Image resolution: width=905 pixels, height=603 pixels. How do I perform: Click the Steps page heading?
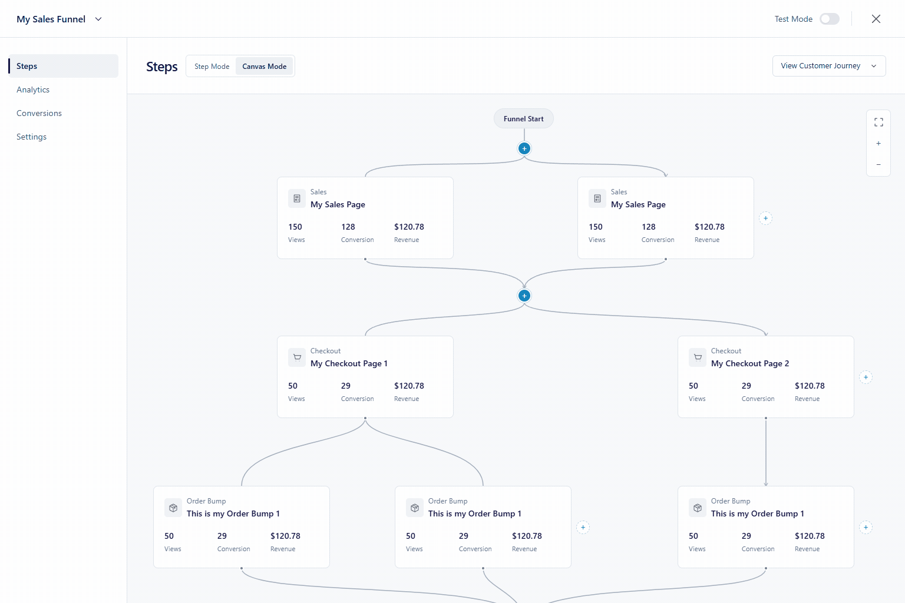[x=162, y=67]
